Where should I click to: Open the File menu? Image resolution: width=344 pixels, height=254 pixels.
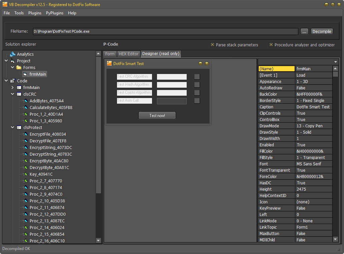coord(7,13)
